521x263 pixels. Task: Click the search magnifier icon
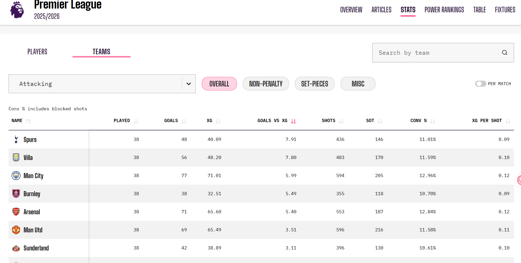tap(505, 52)
